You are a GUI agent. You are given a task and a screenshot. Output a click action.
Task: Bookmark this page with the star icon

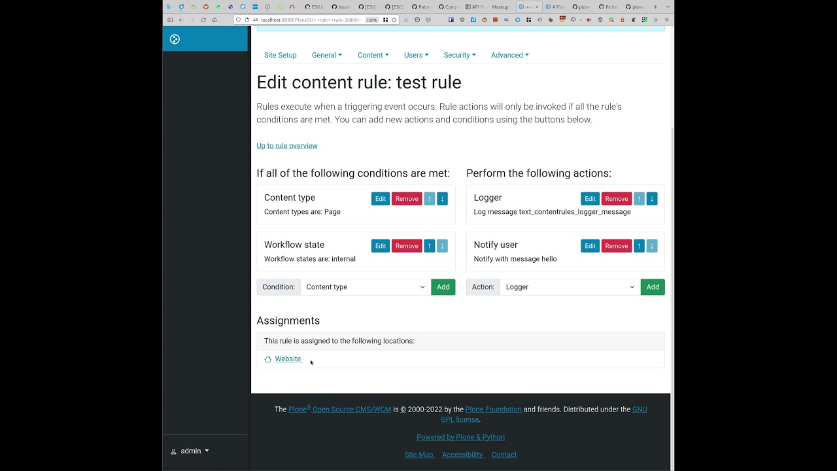394,20
